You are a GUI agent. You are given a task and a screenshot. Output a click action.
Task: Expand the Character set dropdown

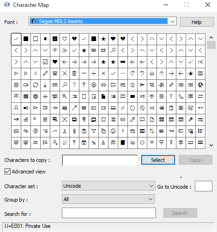(x=108, y=186)
